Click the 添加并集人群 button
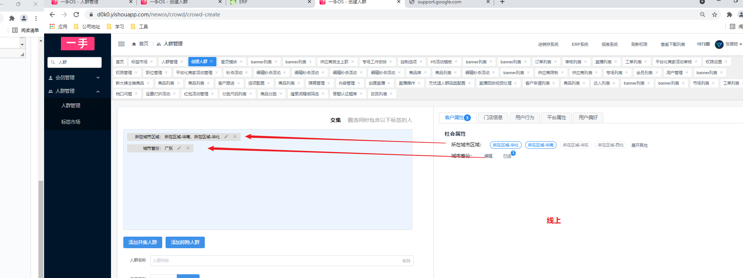 point(143,242)
